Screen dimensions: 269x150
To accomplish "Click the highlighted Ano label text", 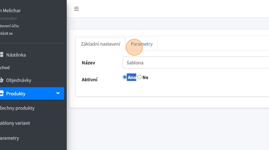I will 132,77.
